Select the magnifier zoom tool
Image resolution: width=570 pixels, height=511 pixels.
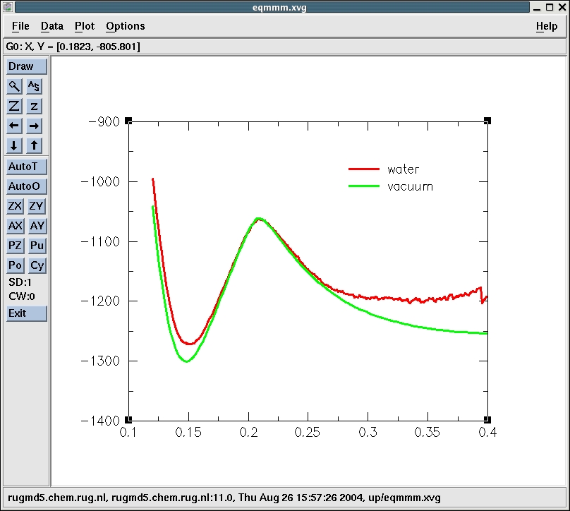click(15, 87)
